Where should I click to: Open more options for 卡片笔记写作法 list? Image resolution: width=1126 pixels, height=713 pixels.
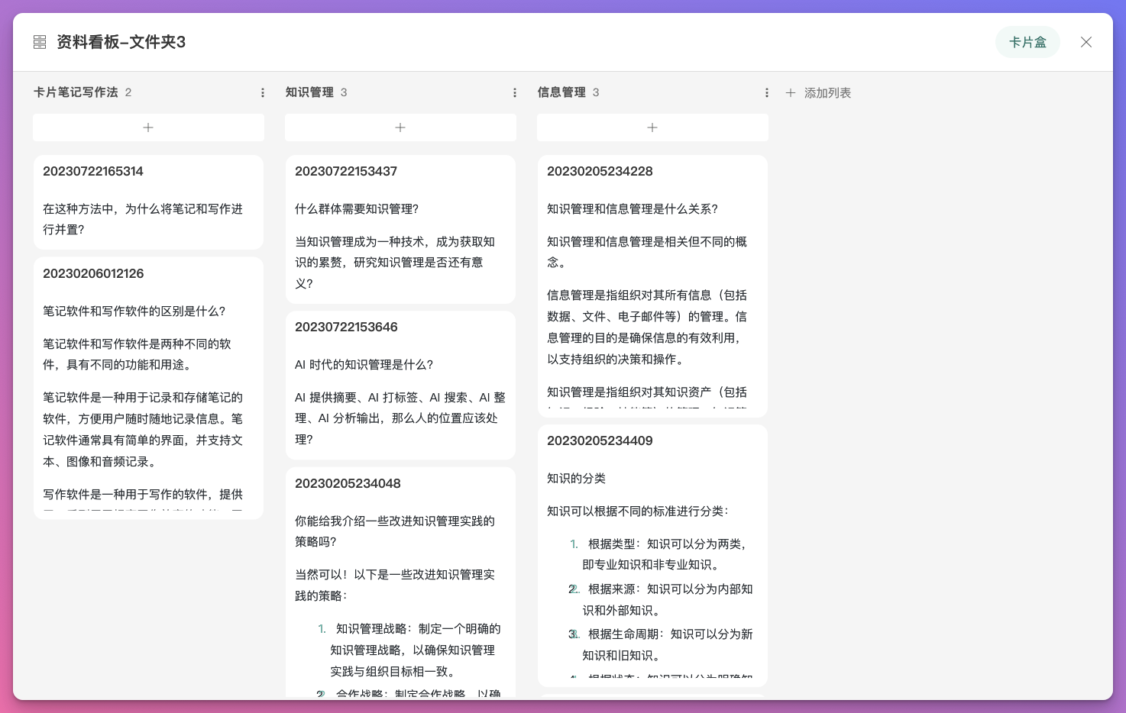(263, 92)
